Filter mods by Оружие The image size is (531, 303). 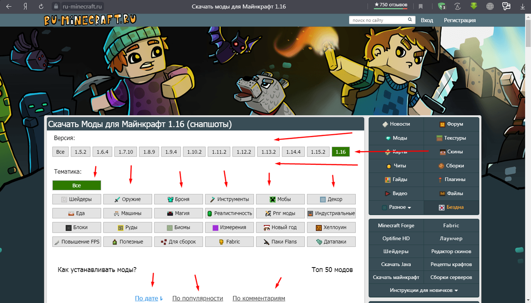128,199
